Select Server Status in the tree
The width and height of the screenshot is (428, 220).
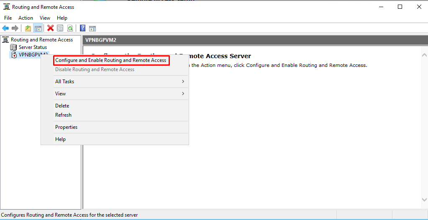click(x=33, y=47)
